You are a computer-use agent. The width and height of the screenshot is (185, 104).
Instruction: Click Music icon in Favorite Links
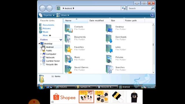pyautogui.click(x=40, y=32)
